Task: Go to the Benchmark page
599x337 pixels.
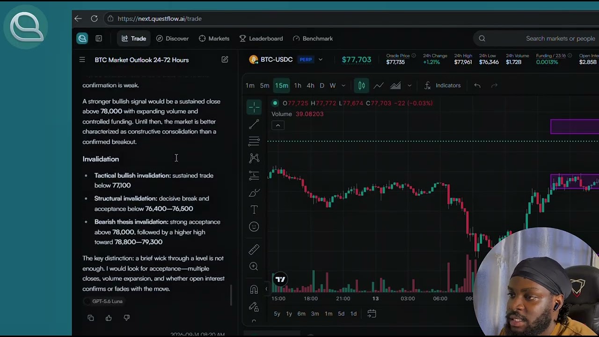Action: (313, 38)
